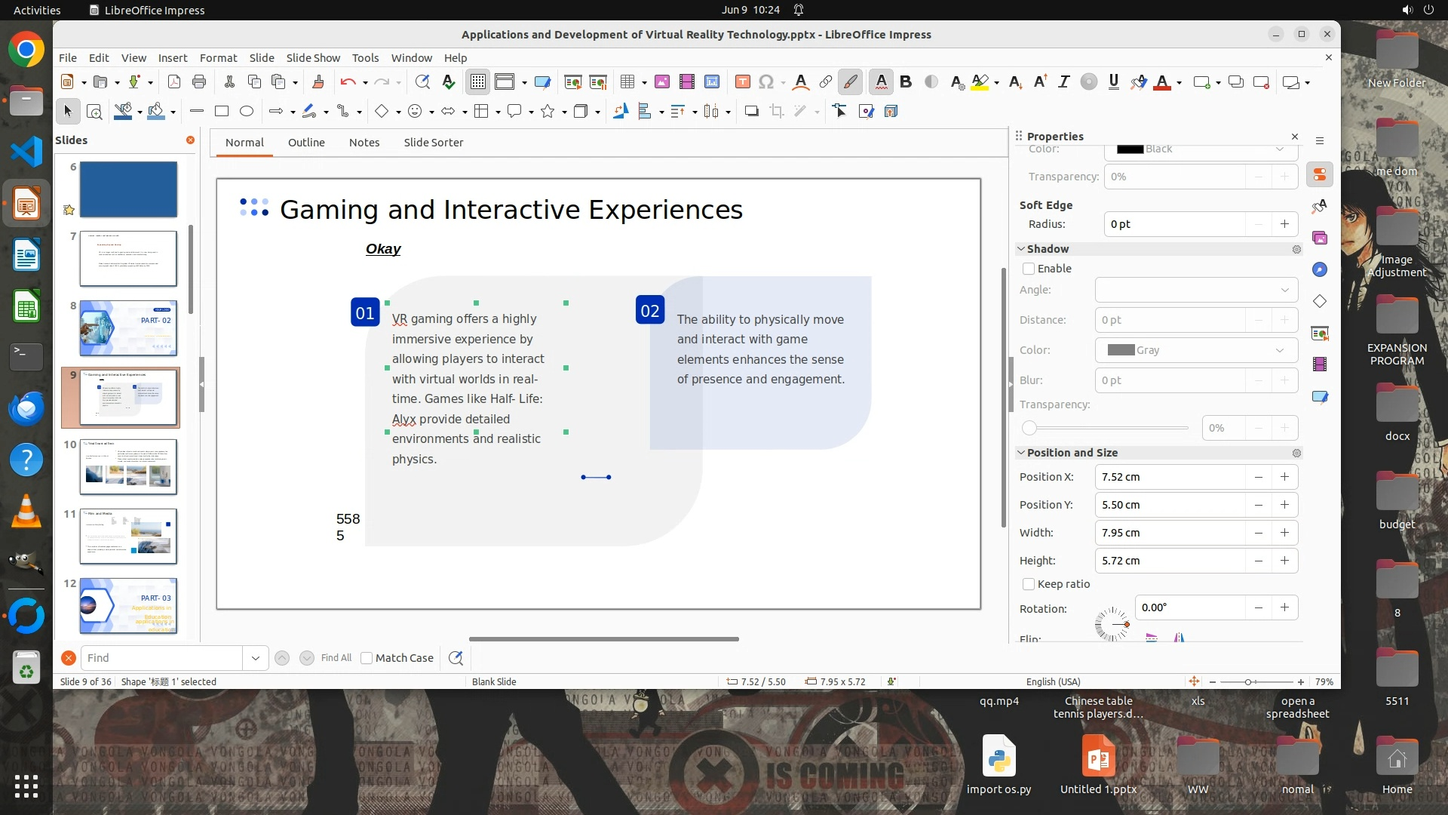Viewport: 1448px width, 815px height.
Task: Click the Insert Table icon
Action: [627, 82]
